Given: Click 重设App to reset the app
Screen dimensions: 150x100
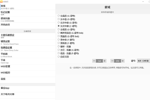Looking at the screenshot, I should click(27, 88).
